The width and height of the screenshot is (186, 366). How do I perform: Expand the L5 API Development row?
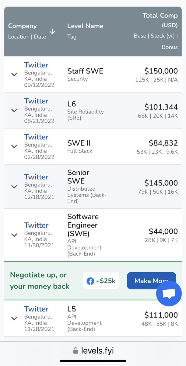pyautogui.click(x=14, y=318)
